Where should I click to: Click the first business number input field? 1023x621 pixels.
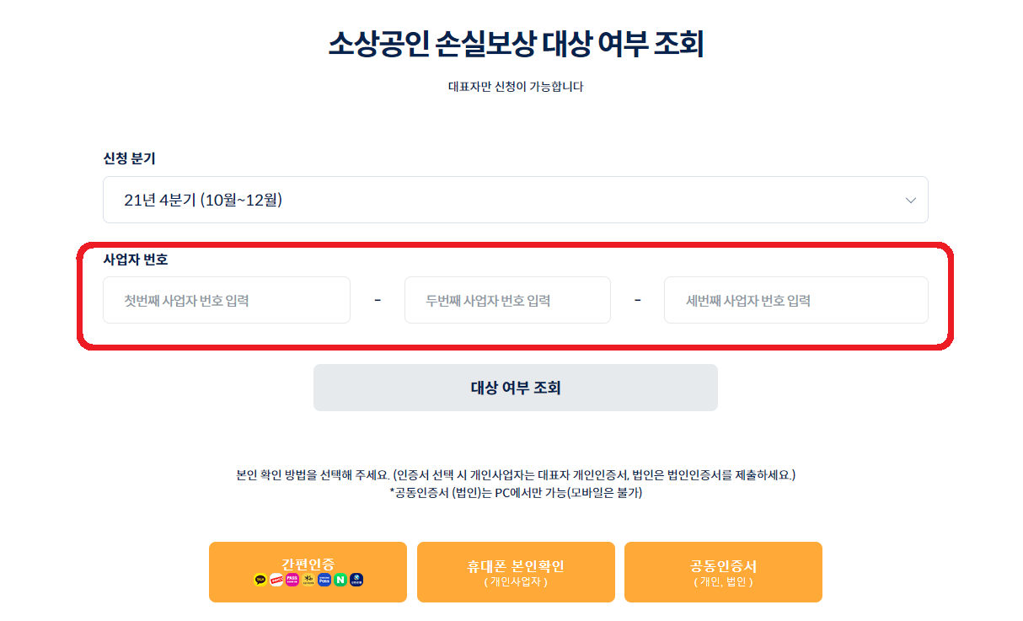(226, 300)
